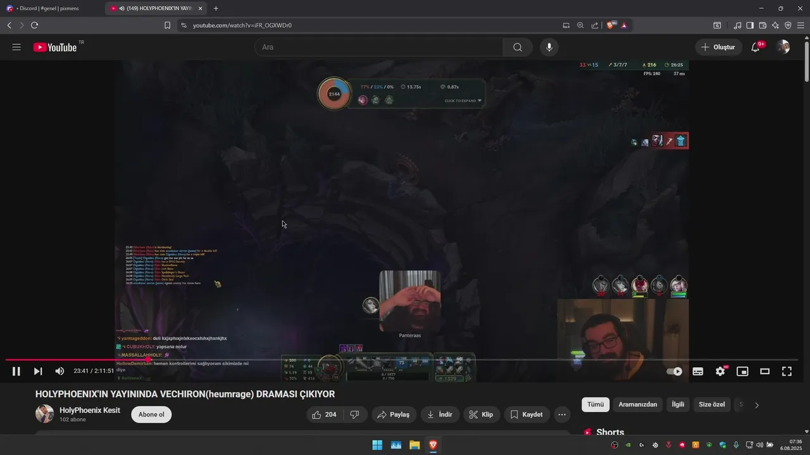The height and width of the screenshot is (455, 810).
Task: Focus the Ara search field
Action: 378,47
